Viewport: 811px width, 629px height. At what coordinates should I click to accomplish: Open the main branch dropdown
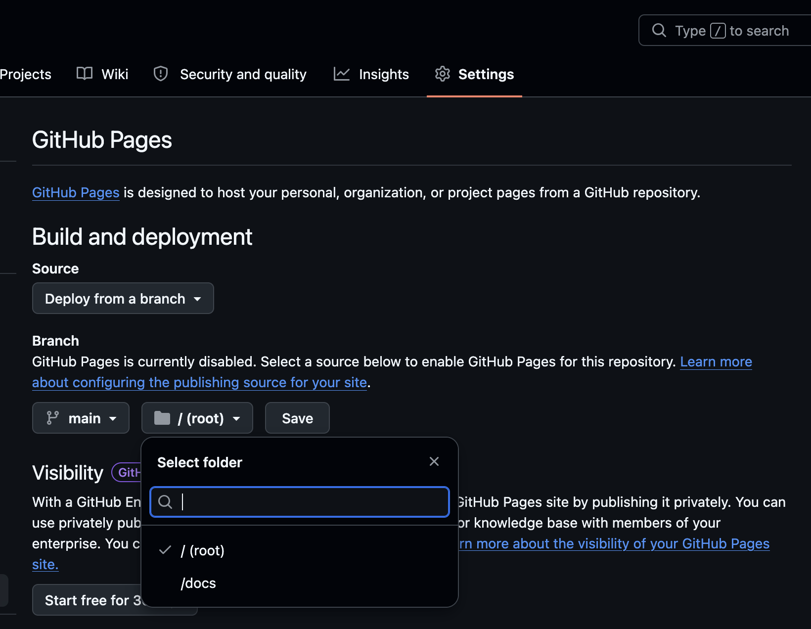[81, 418]
